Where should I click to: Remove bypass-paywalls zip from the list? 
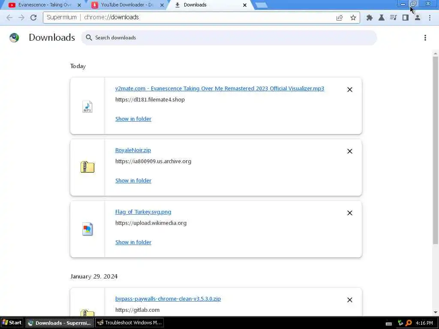tap(350, 300)
